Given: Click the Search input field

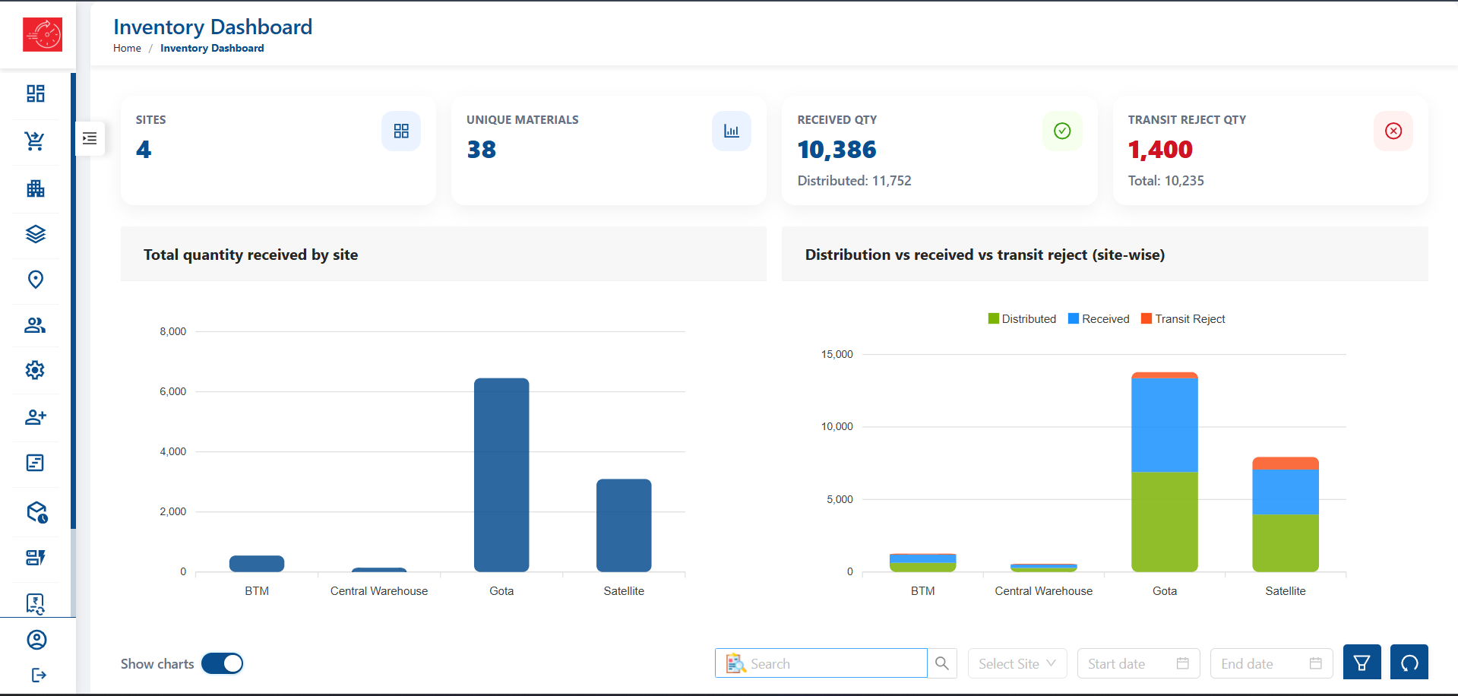Looking at the screenshot, I should coord(821,663).
